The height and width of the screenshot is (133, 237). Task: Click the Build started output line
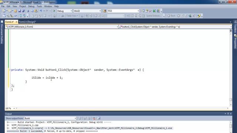(x=59, y=122)
